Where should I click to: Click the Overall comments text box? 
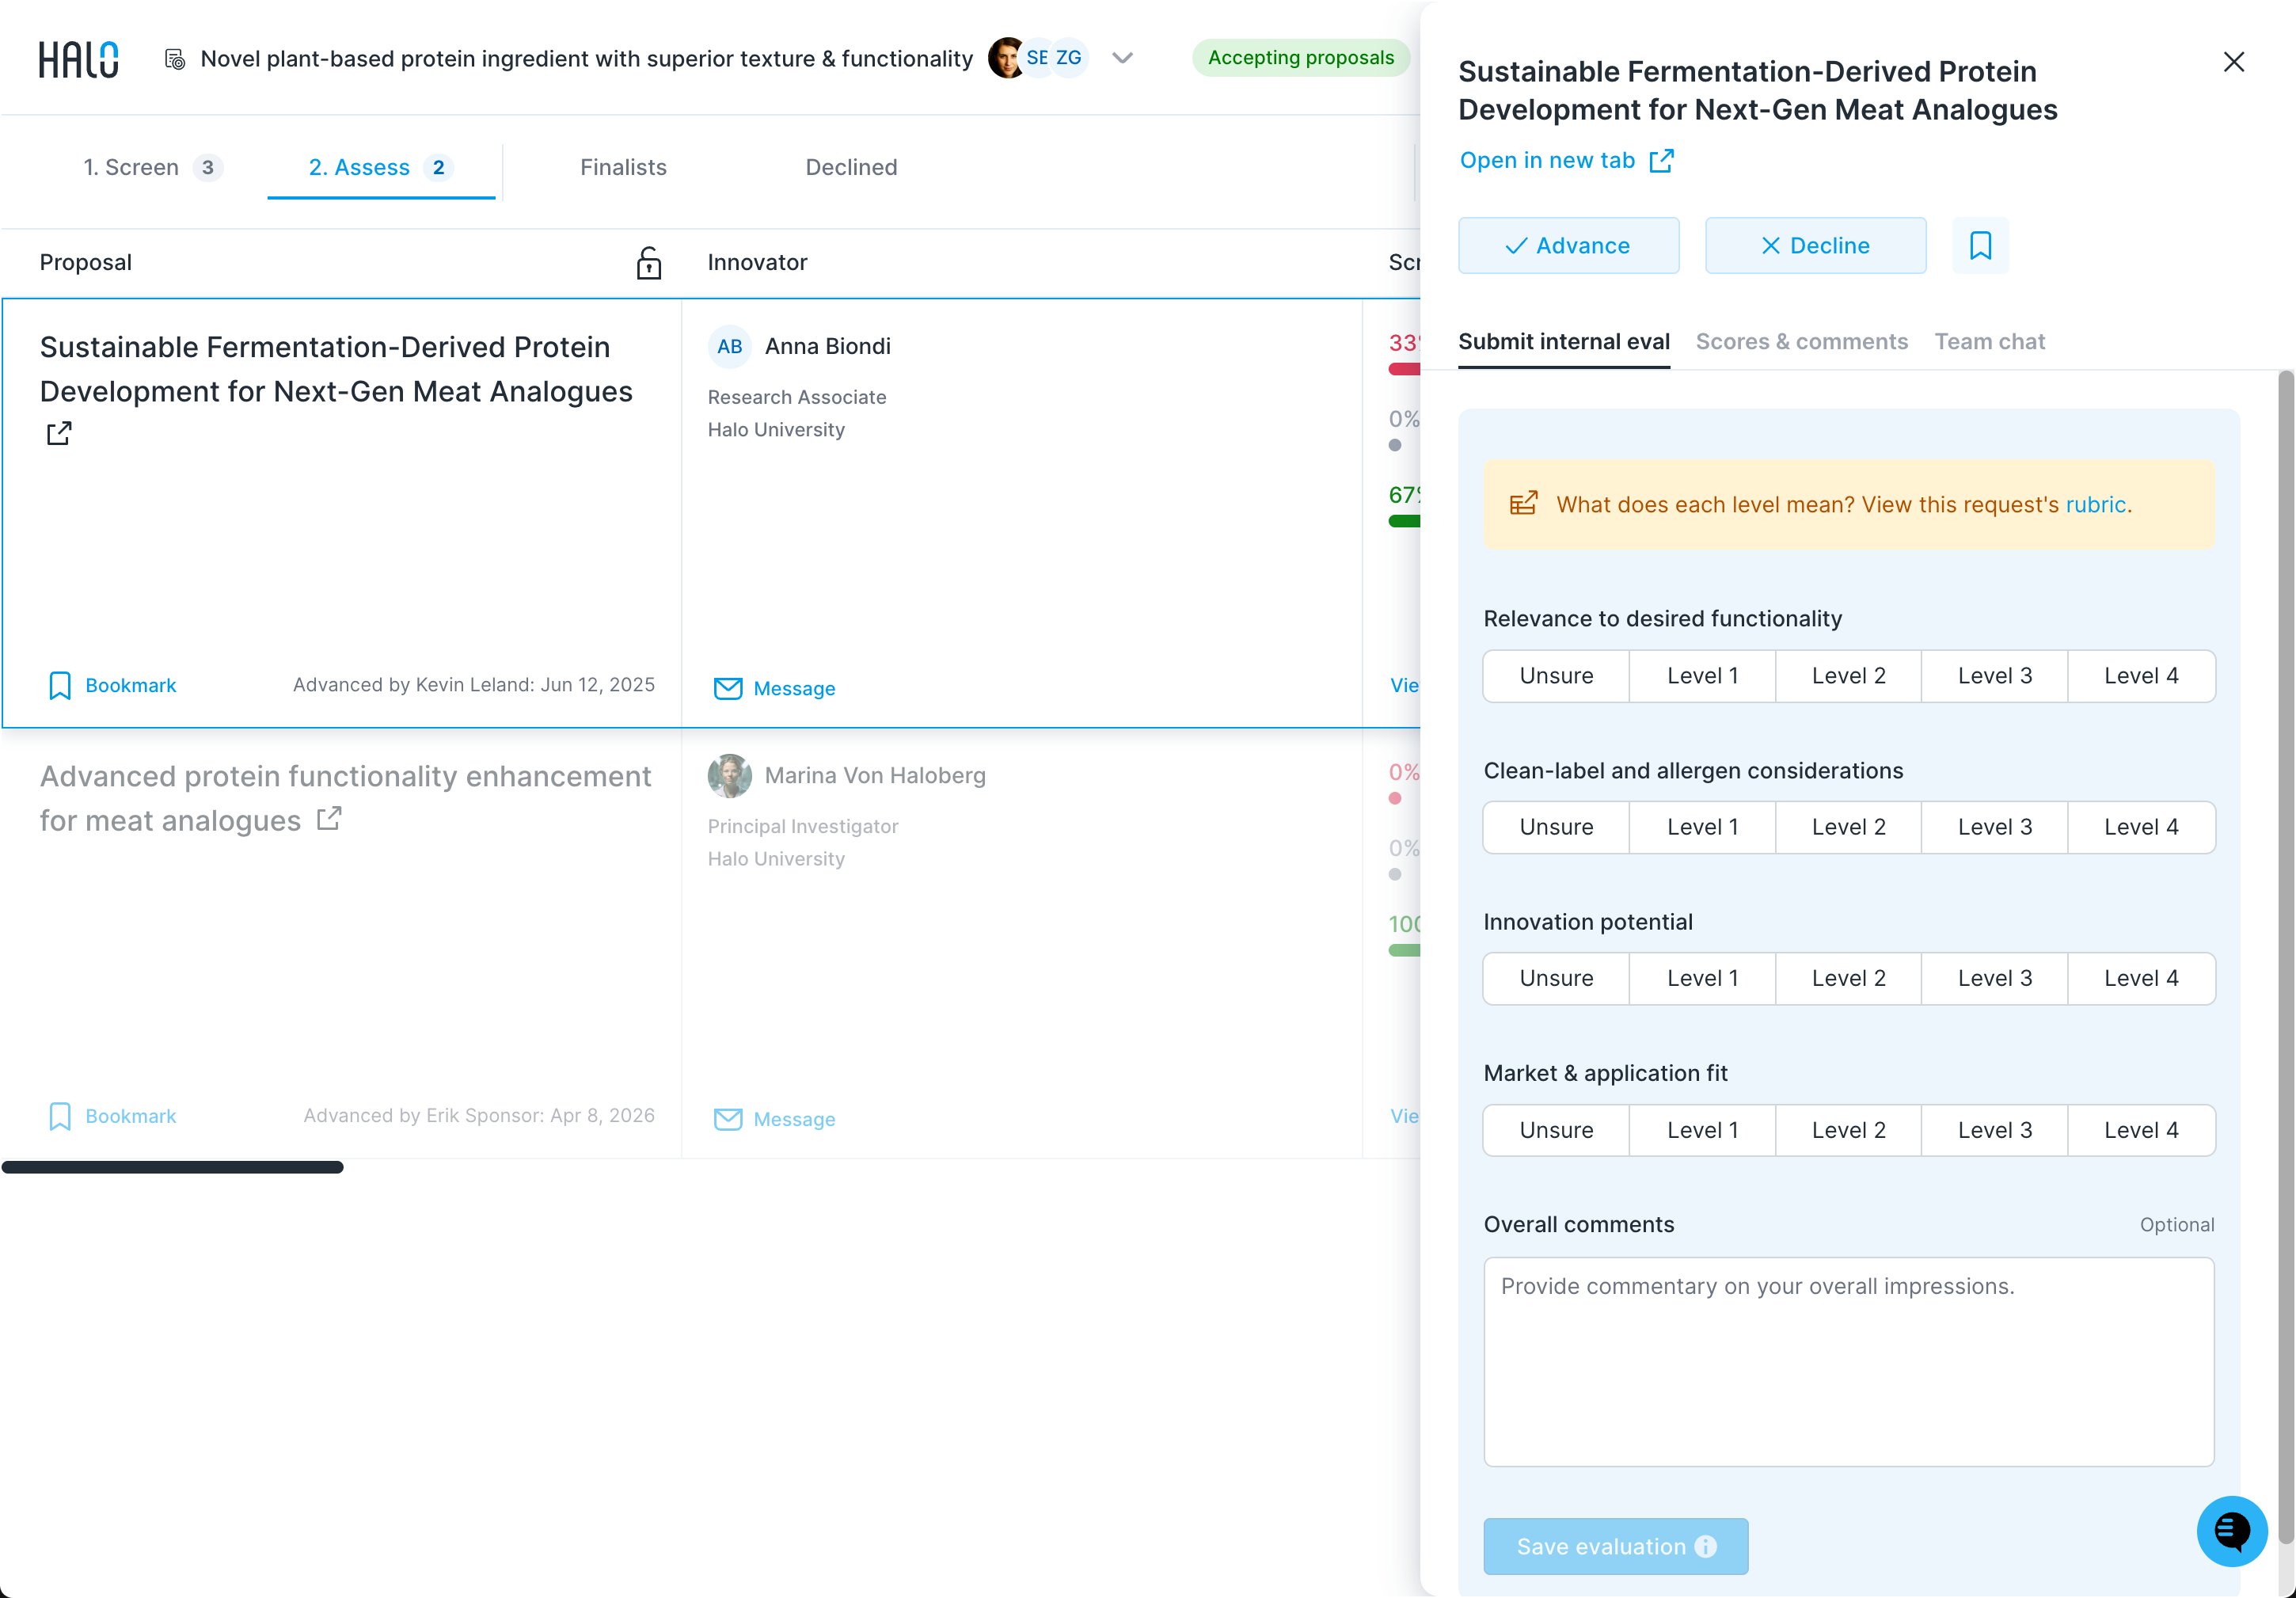pos(1848,1362)
